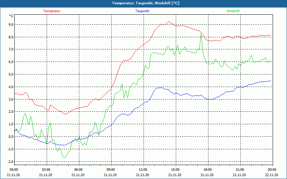The image size is (287, 179).
Task: Click the 9,0 y-axis value
Action: [x=11, y=24]
